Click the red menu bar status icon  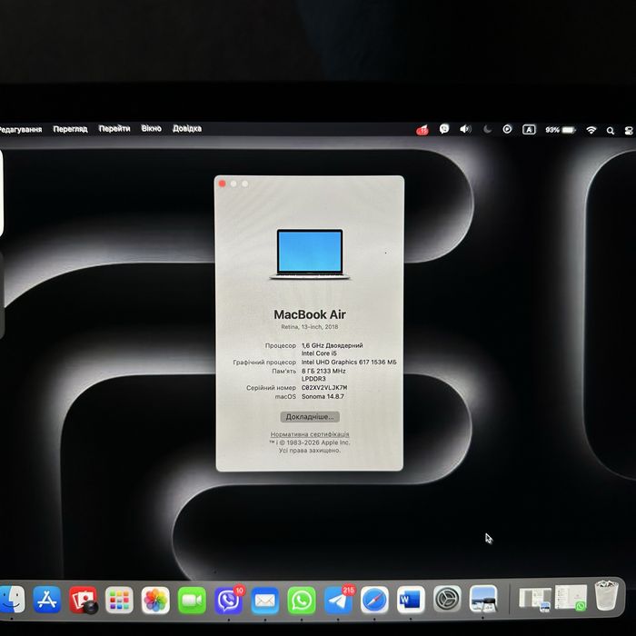point(422,130)
